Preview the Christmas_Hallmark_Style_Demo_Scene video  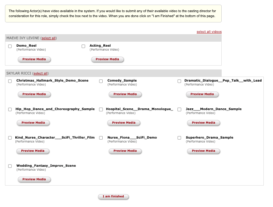[34, 94]
